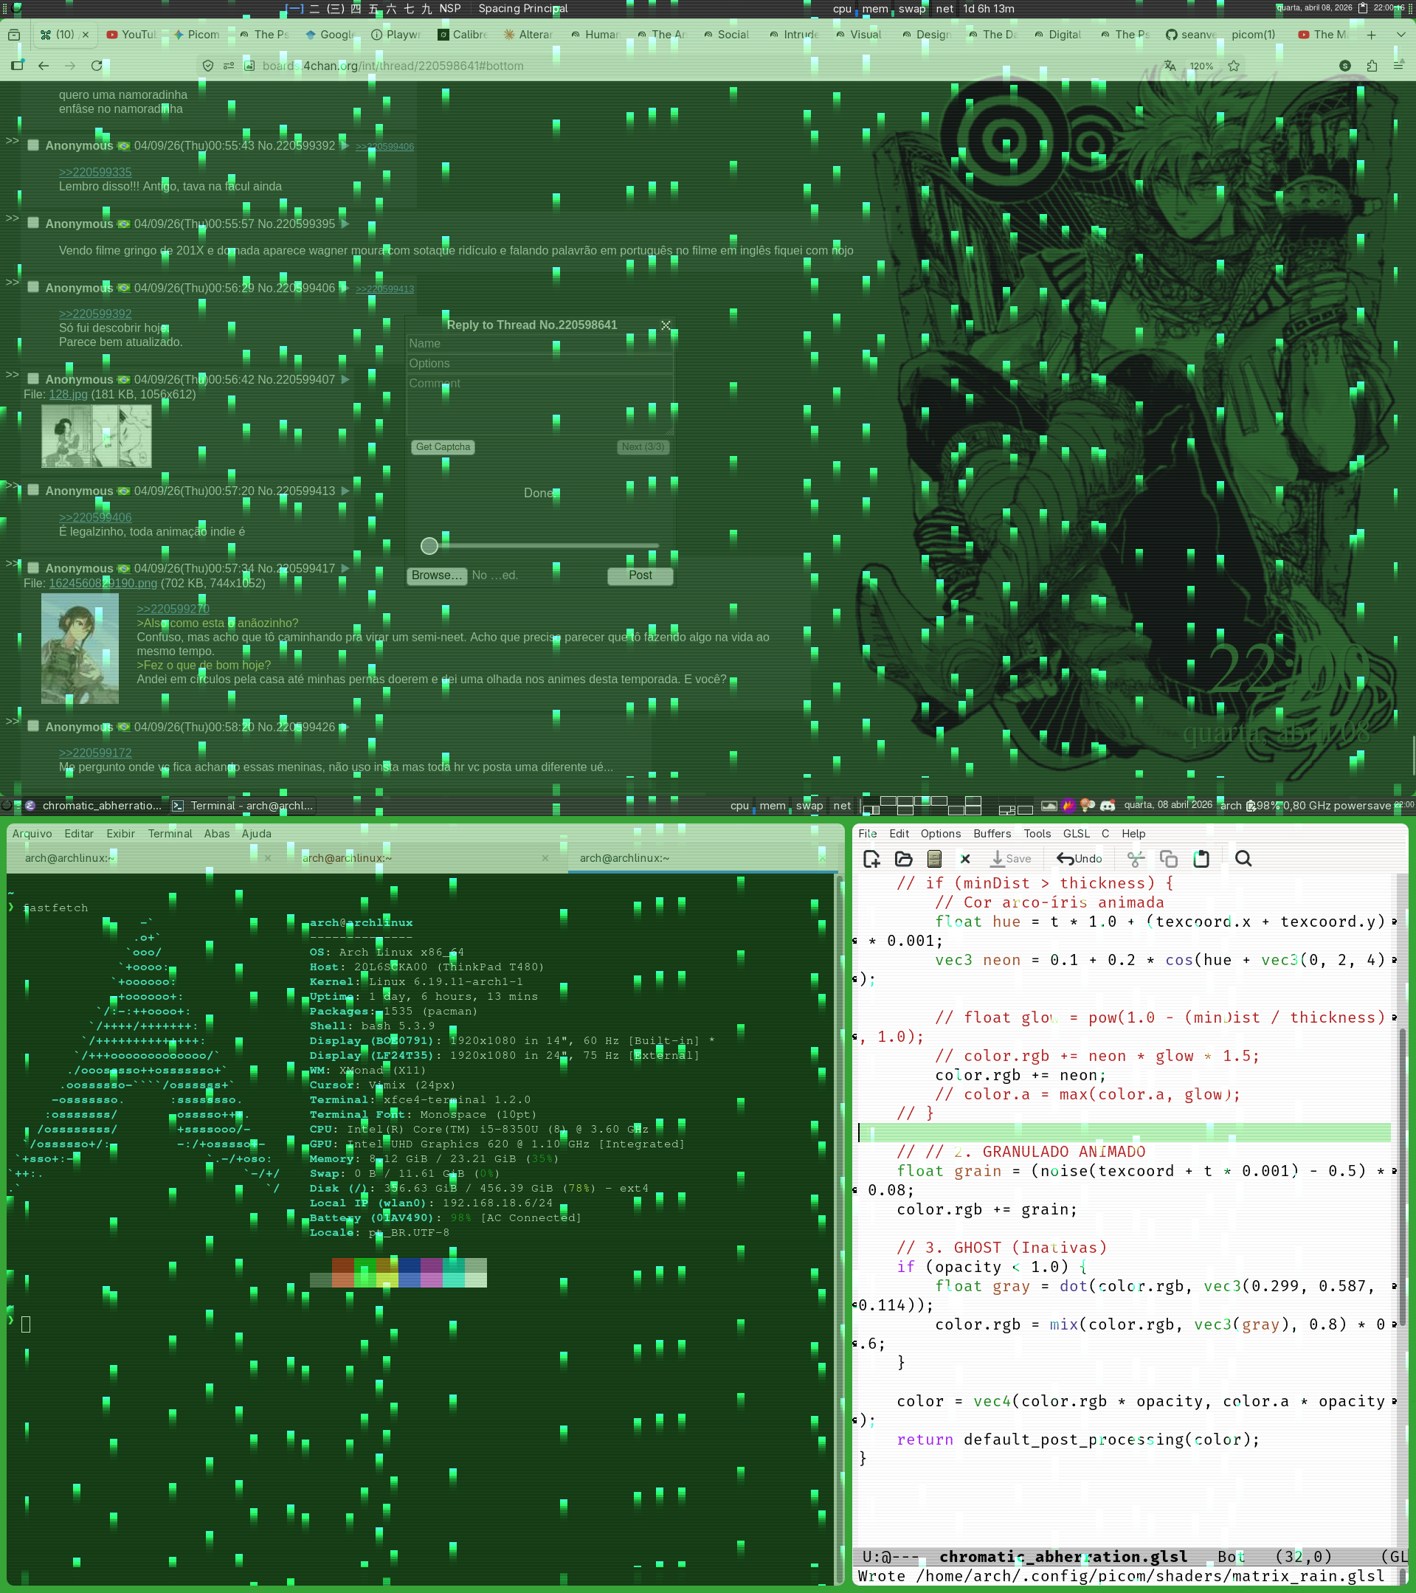Close the Reply to Thread dialog
1416x1593 pixels.
pos(666,325)
